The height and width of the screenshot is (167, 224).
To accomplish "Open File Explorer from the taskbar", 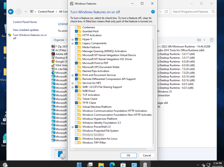I will coord(101,165).
